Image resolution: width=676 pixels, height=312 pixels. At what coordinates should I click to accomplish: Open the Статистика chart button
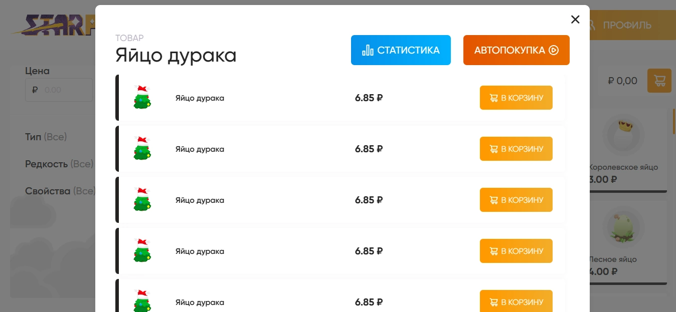(x=401, y=50)
